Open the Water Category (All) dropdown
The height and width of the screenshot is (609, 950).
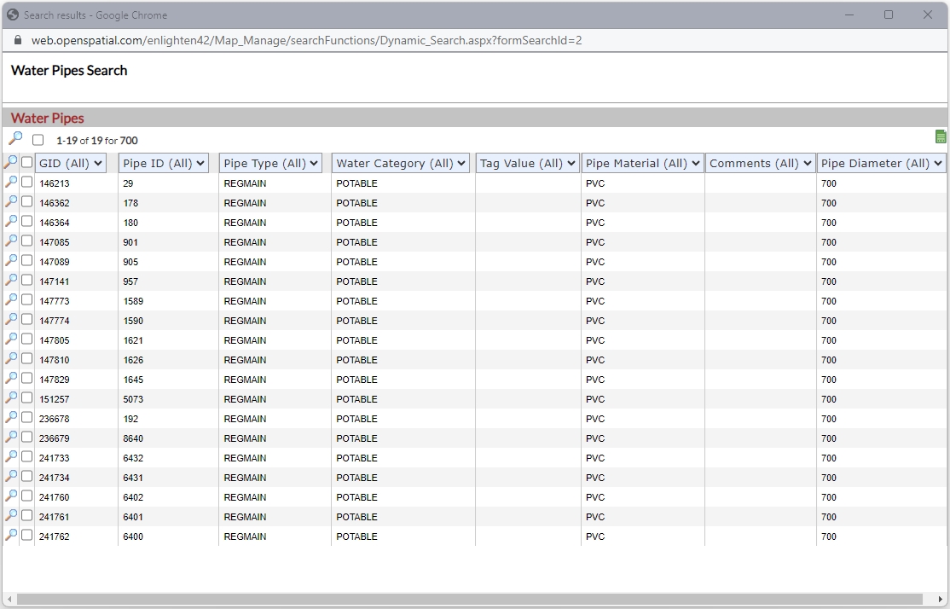(x=401, y=163)
